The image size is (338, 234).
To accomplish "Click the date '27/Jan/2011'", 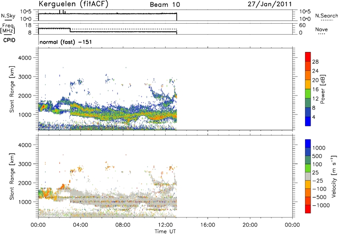I will click(x=270, y=4).
